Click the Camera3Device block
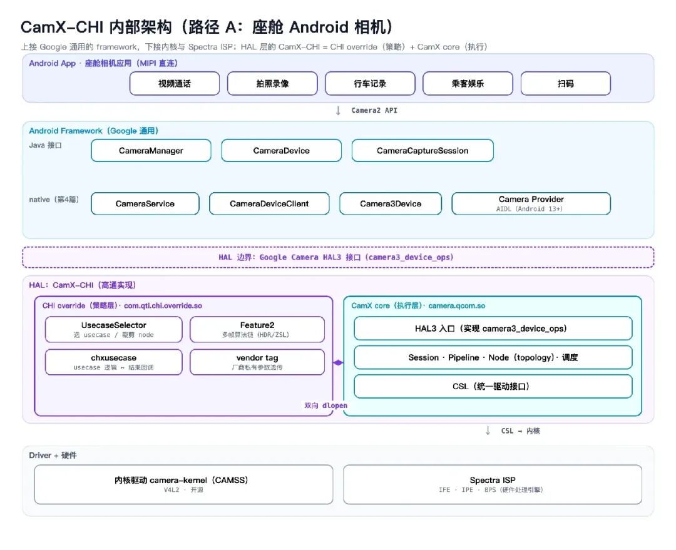 tap(391, 203)
